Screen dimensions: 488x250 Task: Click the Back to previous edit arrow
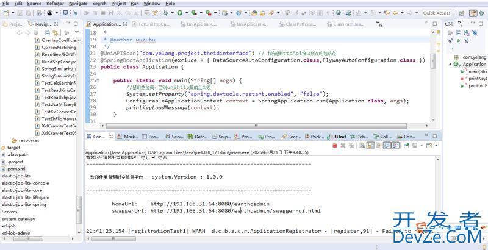click(x=395, y=13)
